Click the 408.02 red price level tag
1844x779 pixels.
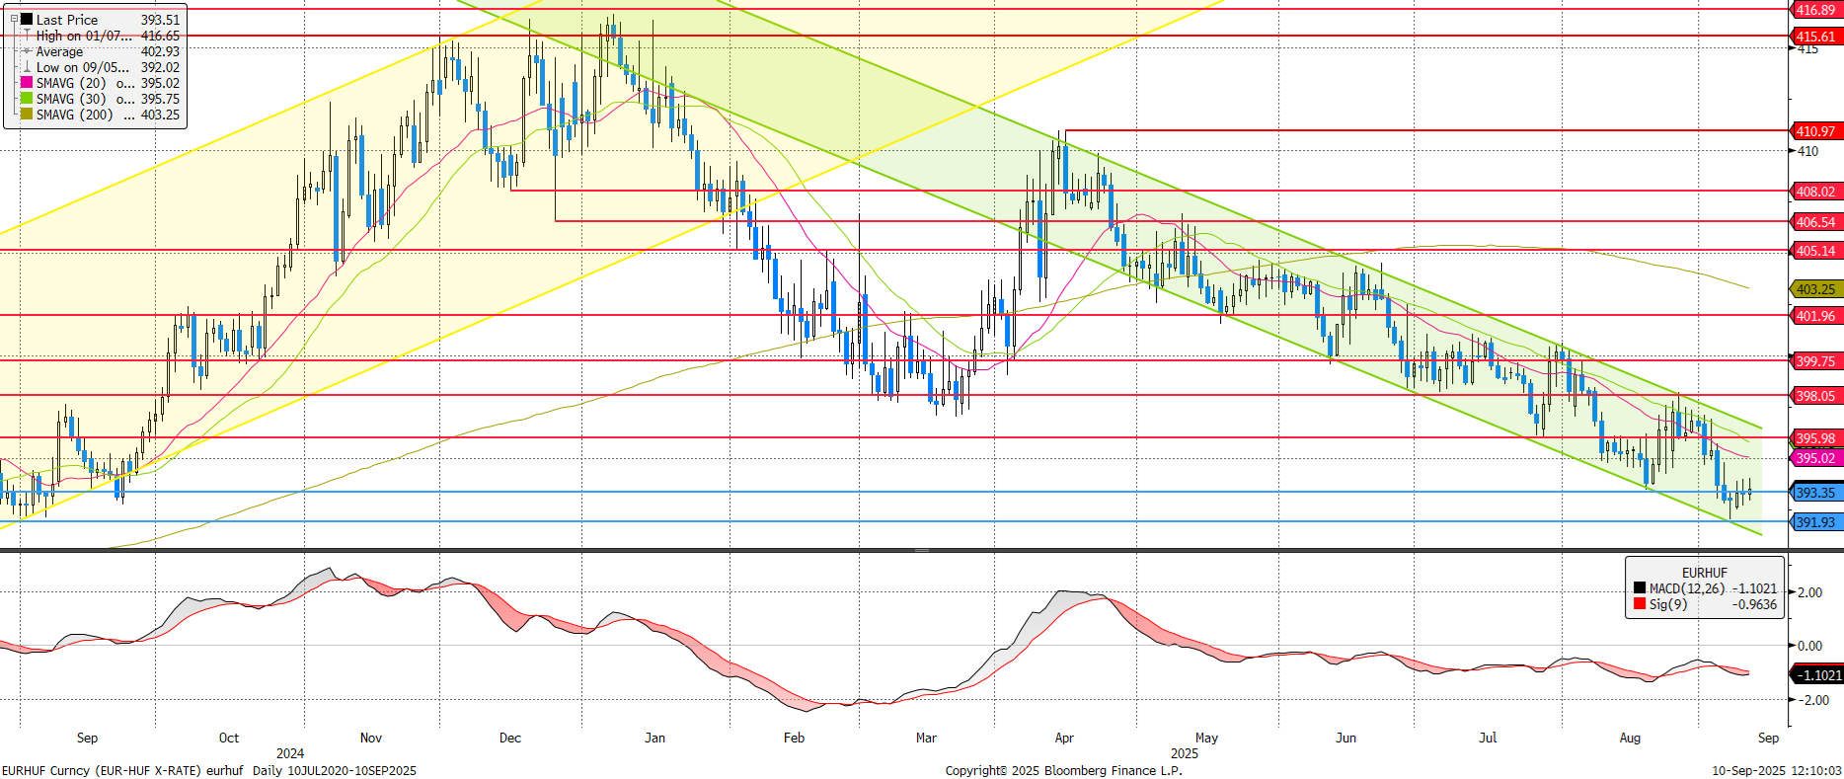pyautogui.click(x=1815, y=192)
